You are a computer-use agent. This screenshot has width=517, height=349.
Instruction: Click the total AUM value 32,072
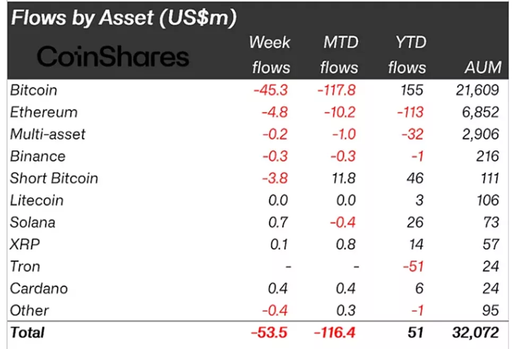tap(476, 333)
